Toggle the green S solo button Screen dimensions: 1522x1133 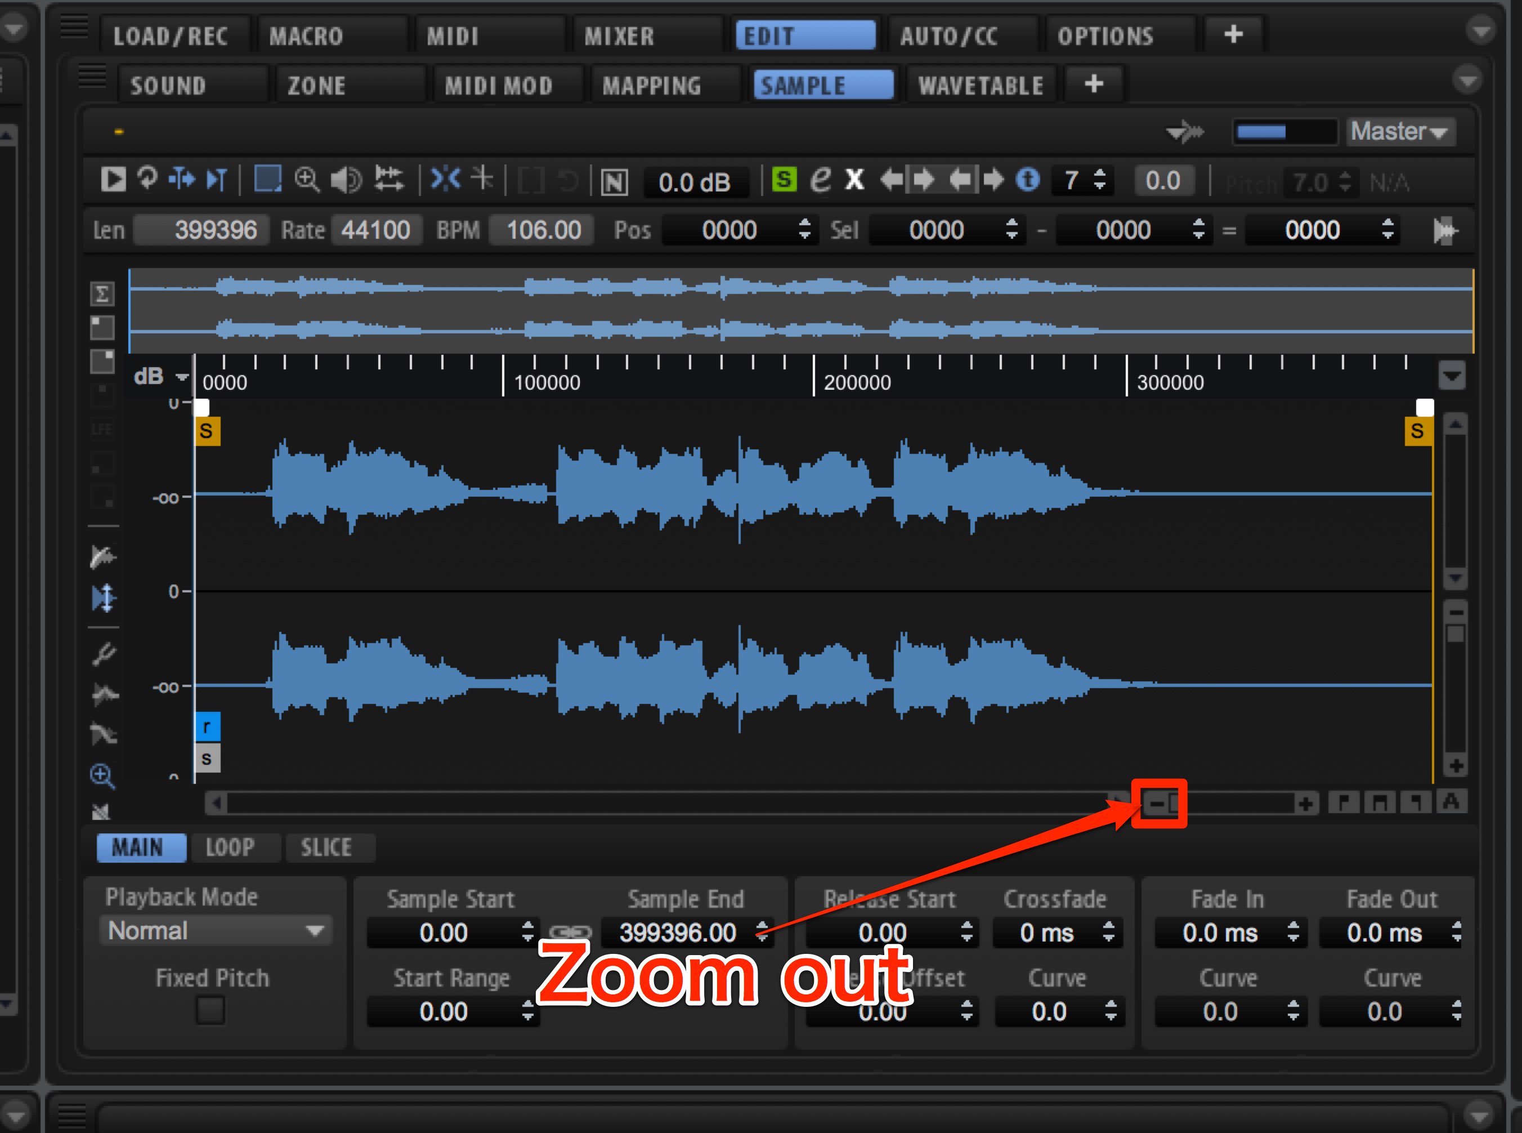point(784,180)
